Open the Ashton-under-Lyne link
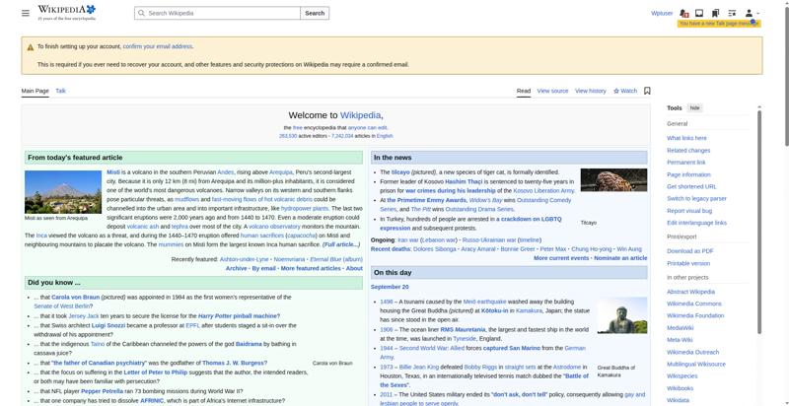The height and width of the screenshot is (406, 789). [x=244, y=259]
